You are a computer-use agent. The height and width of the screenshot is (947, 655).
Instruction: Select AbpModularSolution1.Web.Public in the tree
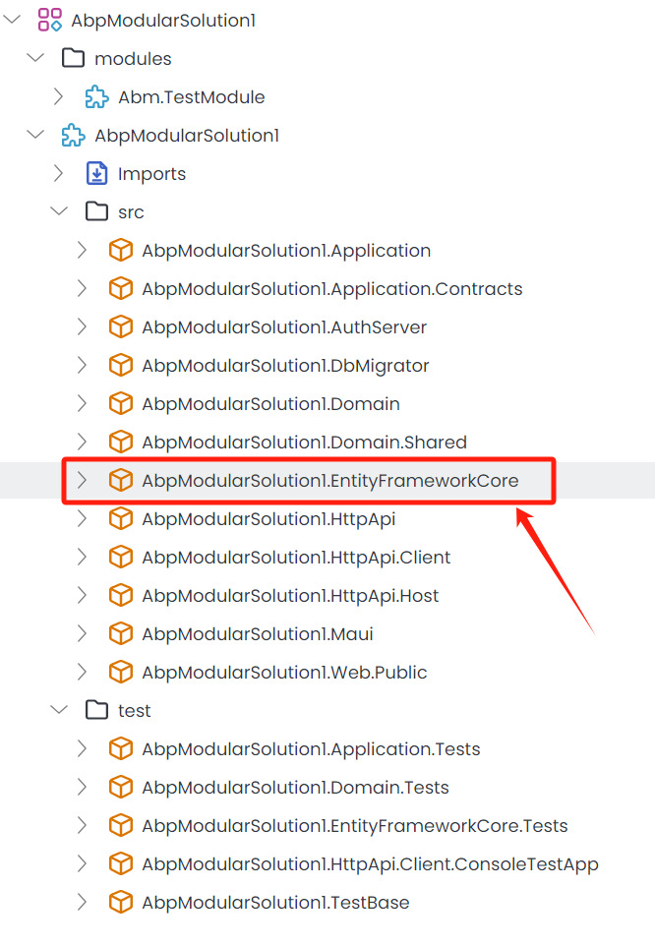pyautogui.click(x=283, y=673)
